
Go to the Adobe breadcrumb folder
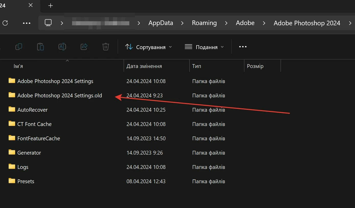point(245,23)
